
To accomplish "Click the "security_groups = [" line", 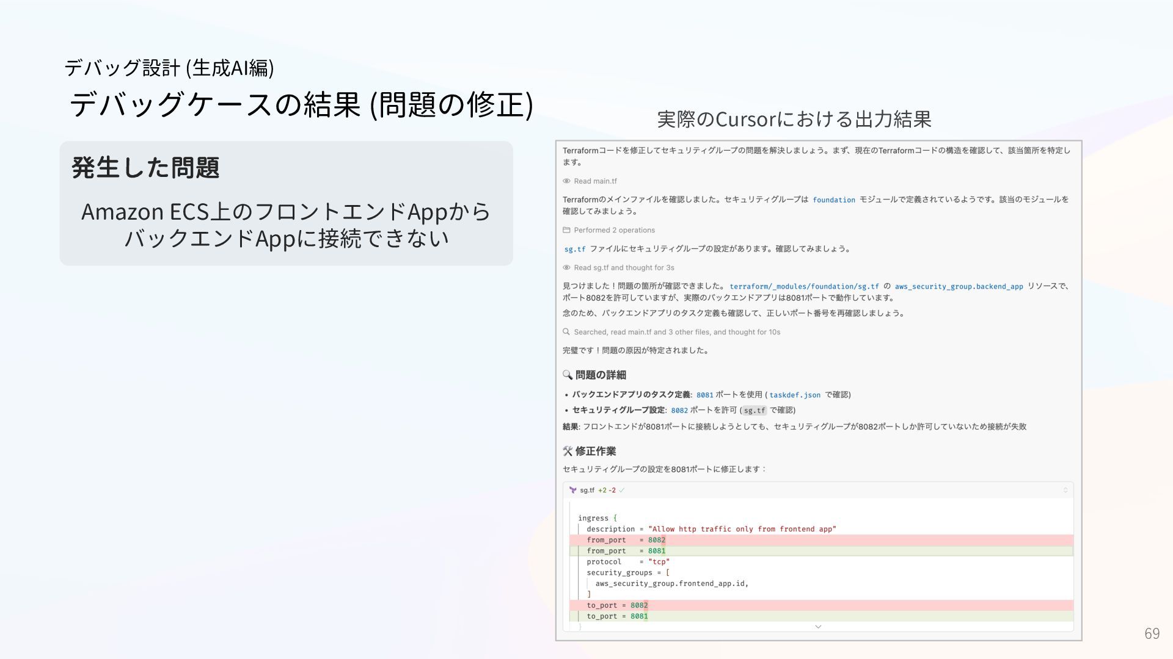I will 628,573.
